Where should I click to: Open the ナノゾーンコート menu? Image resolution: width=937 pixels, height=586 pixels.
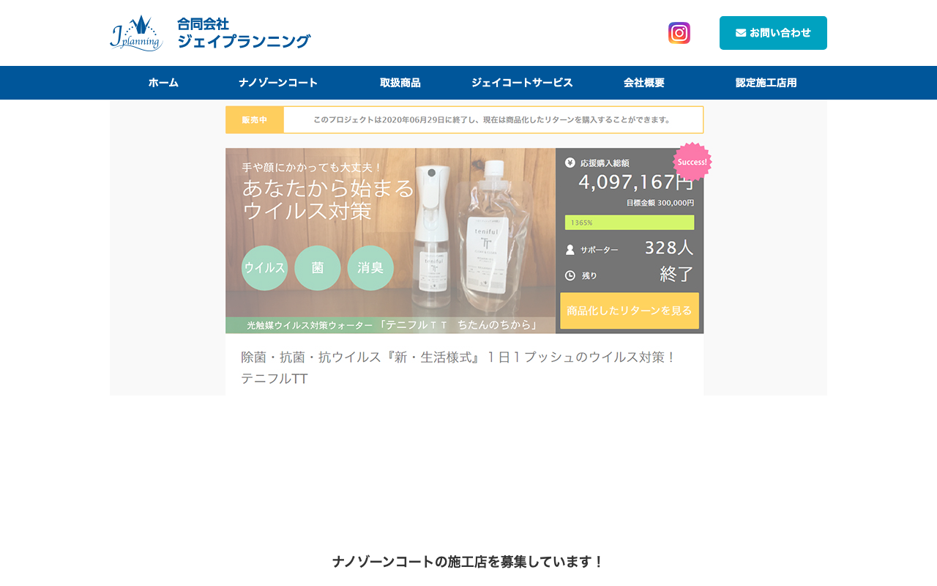(x=279, y=83)
